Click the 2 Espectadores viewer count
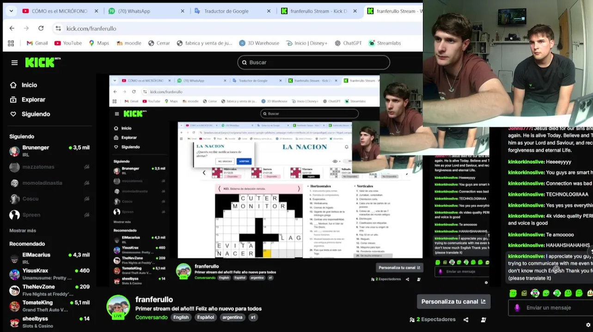Image resolution: width=593 pixels, height=332 pixels. [x=433, y=320]
